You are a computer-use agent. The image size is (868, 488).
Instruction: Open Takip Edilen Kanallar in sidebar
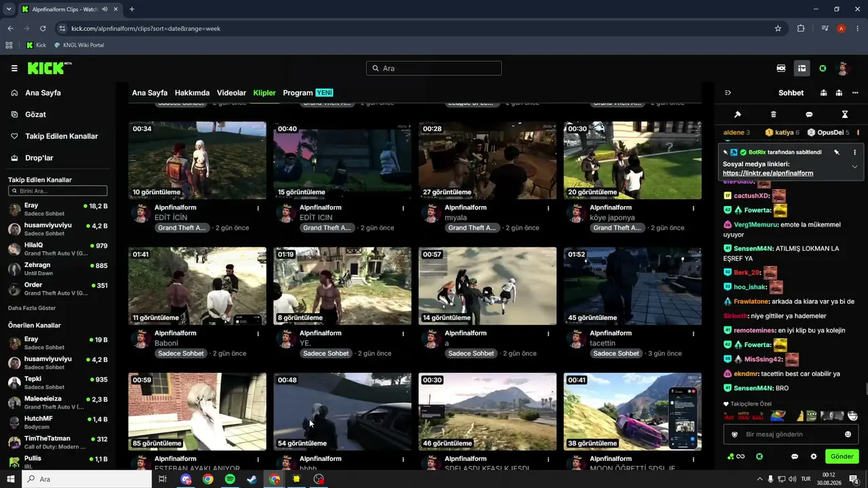[54, 136]
